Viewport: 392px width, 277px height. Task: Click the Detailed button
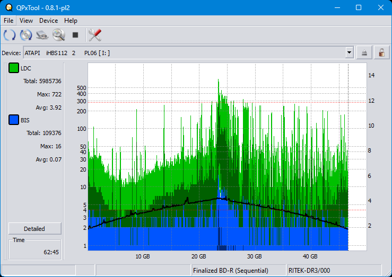34,229
